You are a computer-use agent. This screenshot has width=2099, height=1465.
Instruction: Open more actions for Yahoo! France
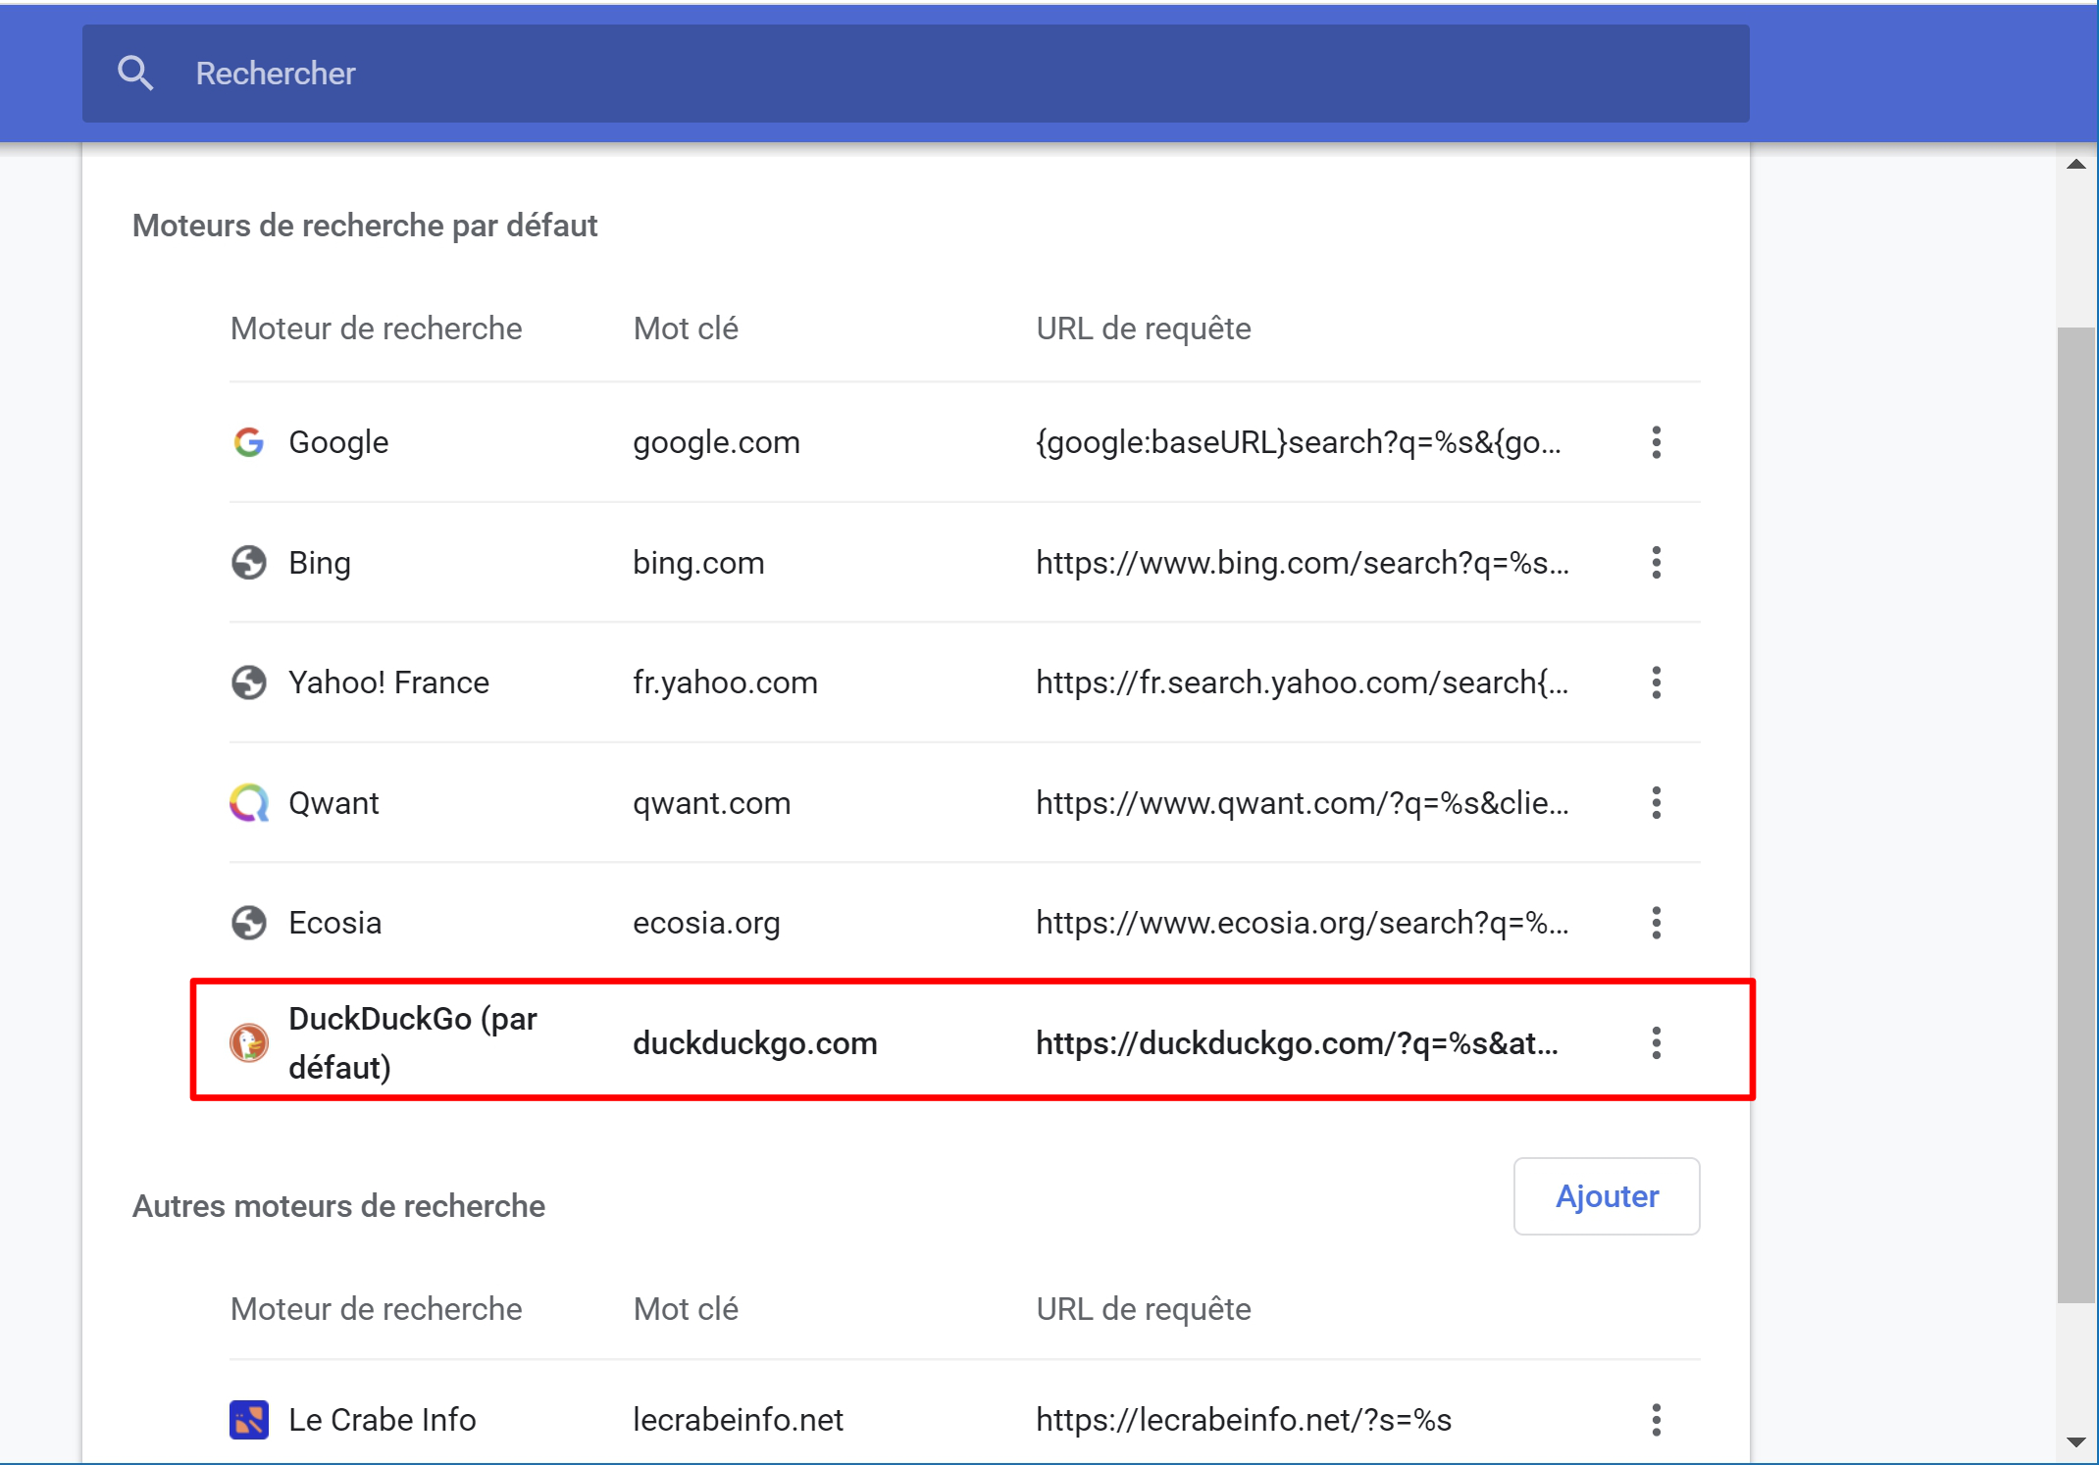point(1656,682)
